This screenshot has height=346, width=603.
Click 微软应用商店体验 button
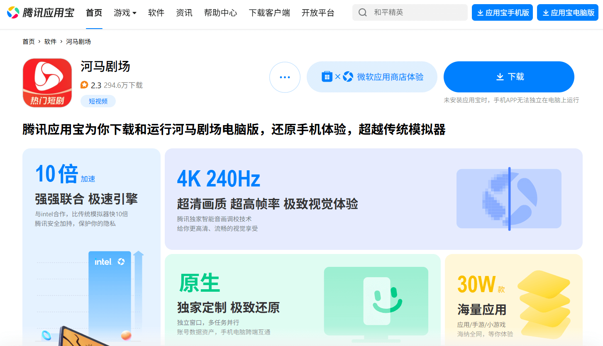click(x=372, y=77)
